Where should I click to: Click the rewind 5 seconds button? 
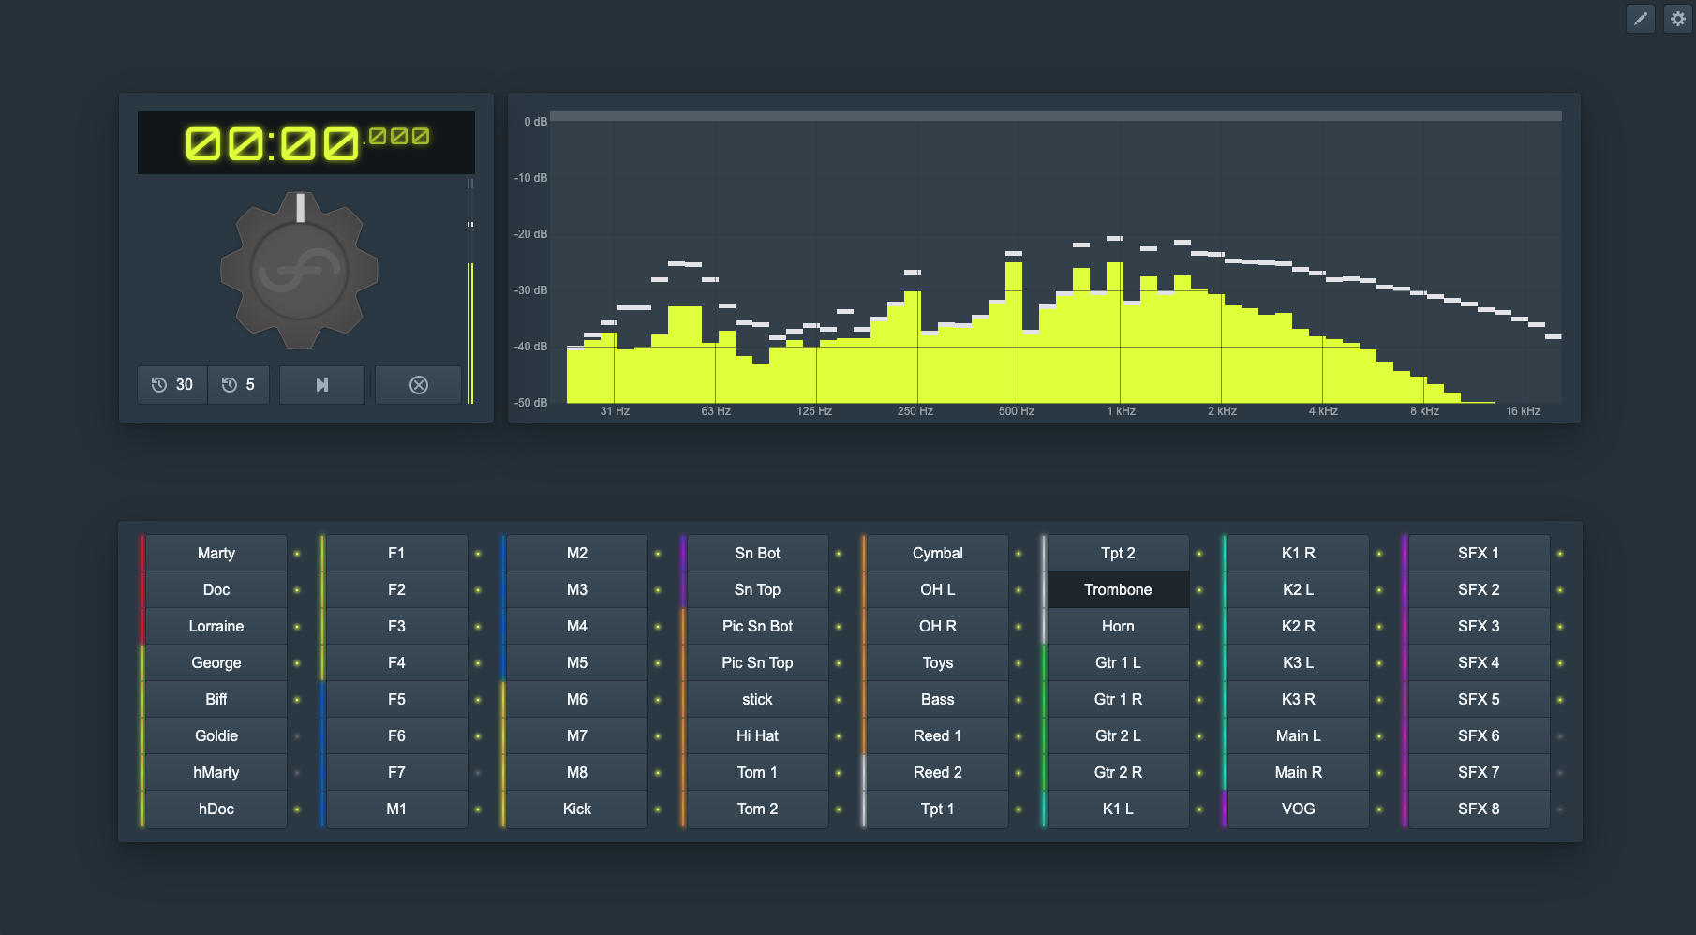click(x=239, y=385)
